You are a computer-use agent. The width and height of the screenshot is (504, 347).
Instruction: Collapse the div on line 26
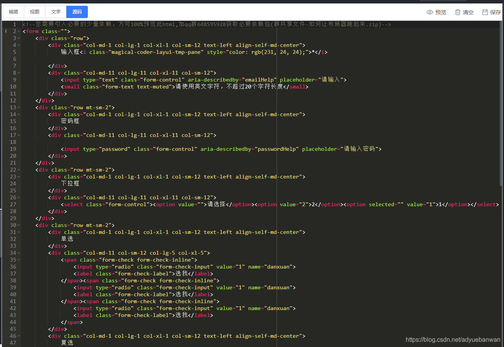[19, 197]
